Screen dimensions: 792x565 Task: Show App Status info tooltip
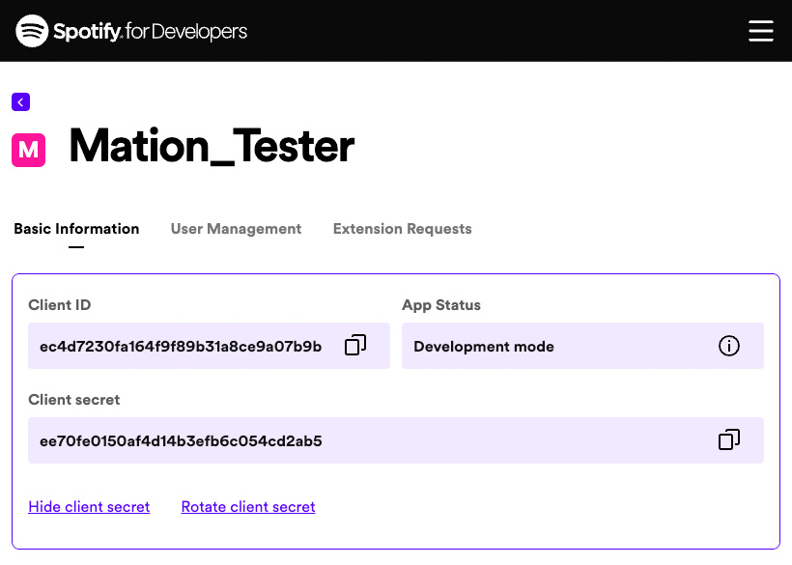point(729,346)
